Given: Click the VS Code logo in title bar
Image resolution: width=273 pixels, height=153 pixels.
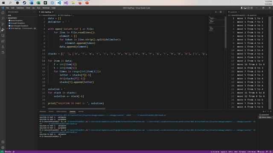Looking at the screenshot, I should point(3,8).
